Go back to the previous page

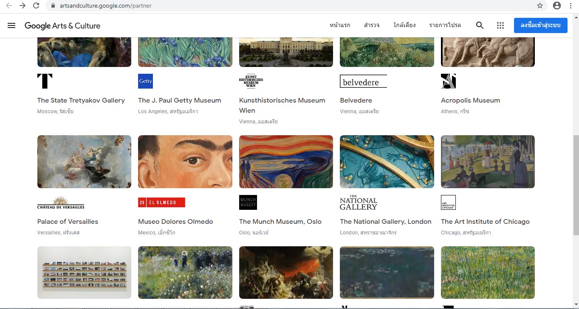tap(8, 6)
